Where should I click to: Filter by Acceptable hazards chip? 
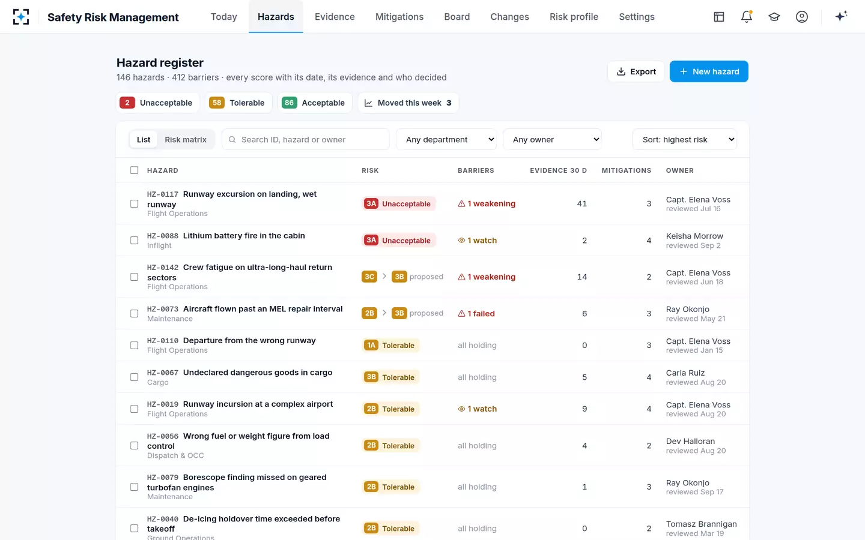tap(315, 103)
